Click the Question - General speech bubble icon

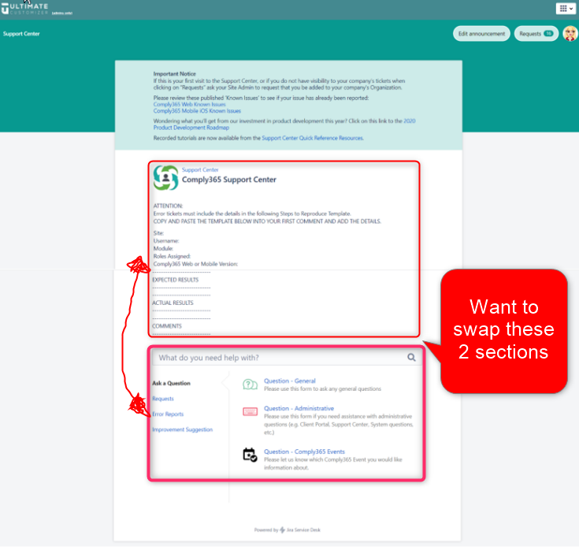point(250,385)
